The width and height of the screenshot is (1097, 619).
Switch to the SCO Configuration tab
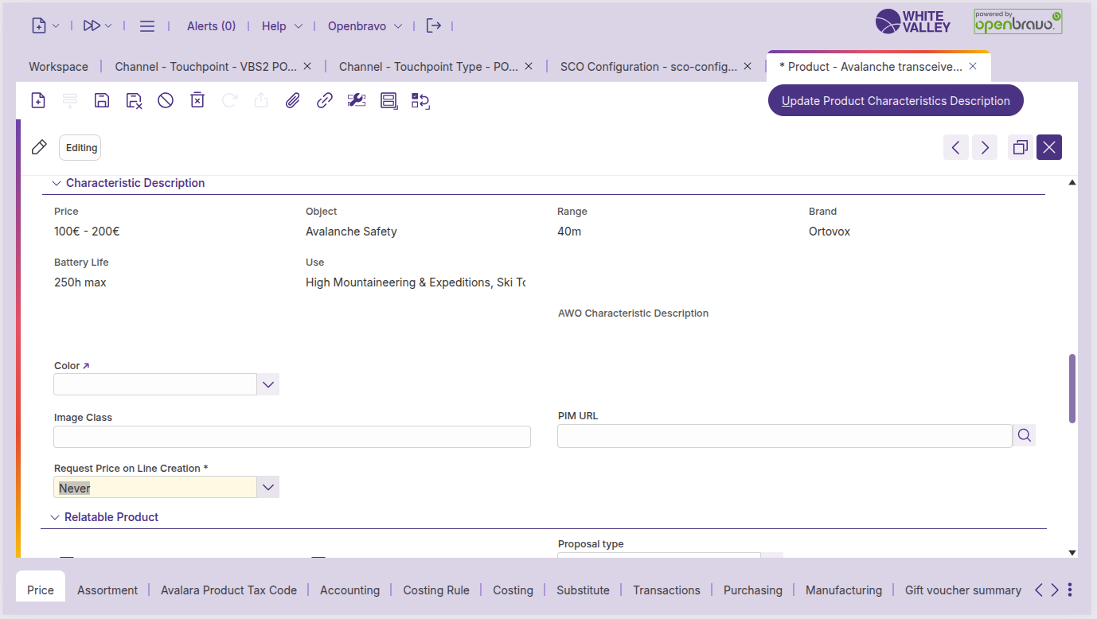tap(648, 67)
